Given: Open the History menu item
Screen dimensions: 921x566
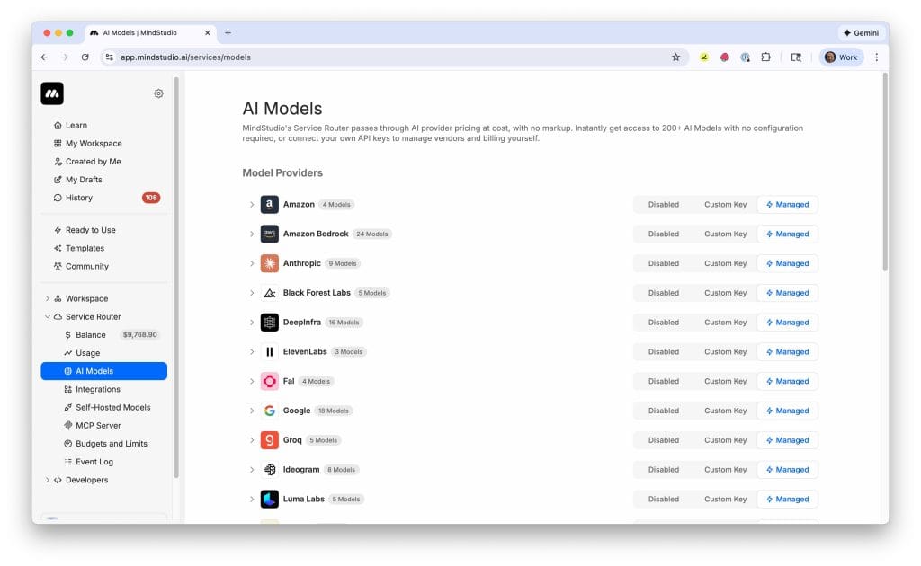Looking at the screenshot, I should [79, 197].
